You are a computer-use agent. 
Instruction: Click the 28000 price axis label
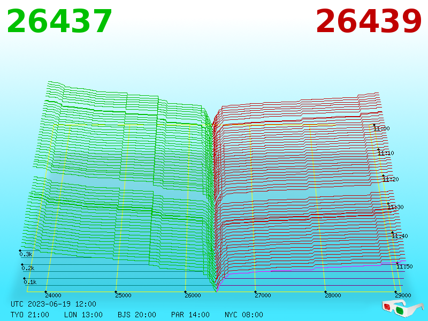(333, 295)
